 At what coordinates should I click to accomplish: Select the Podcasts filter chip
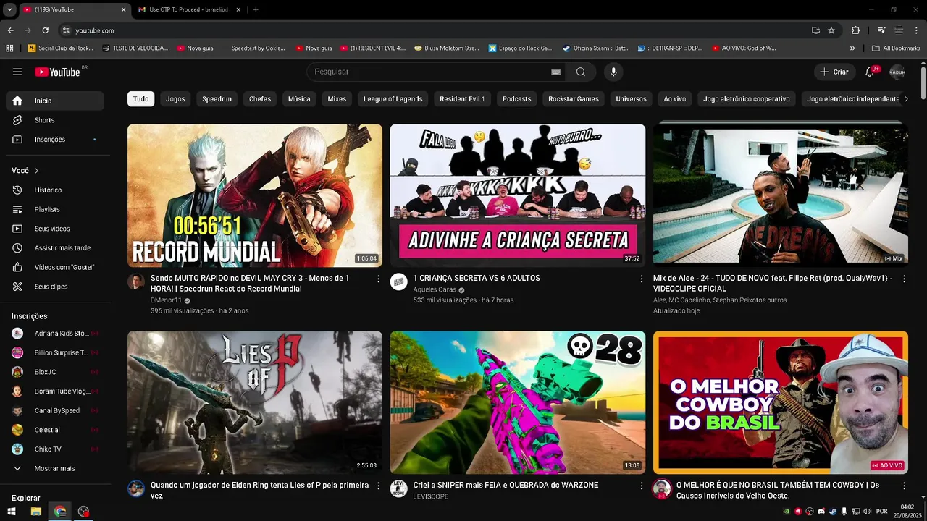(x=516, y=99)
